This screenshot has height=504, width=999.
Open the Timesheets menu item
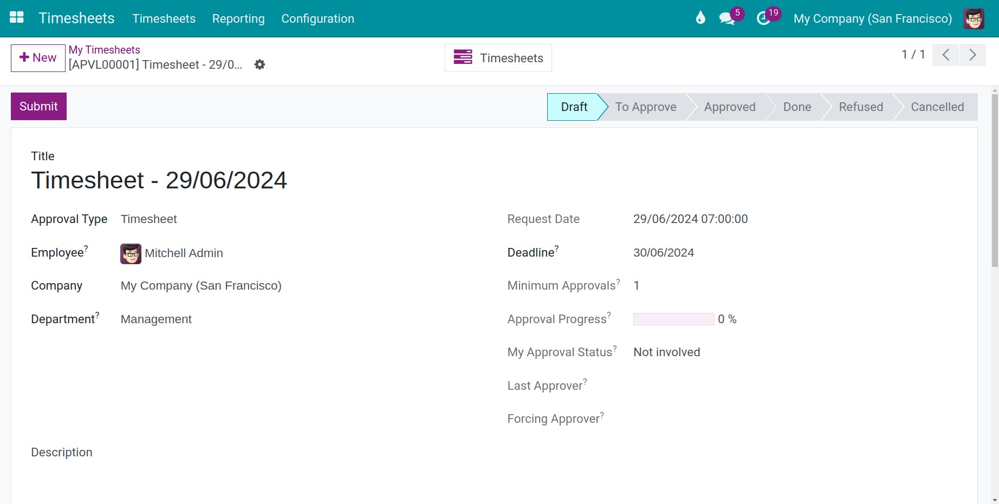[x=164, y=18]
